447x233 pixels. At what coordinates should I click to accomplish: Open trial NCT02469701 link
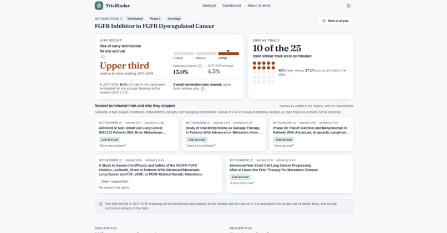coord(239,160)
